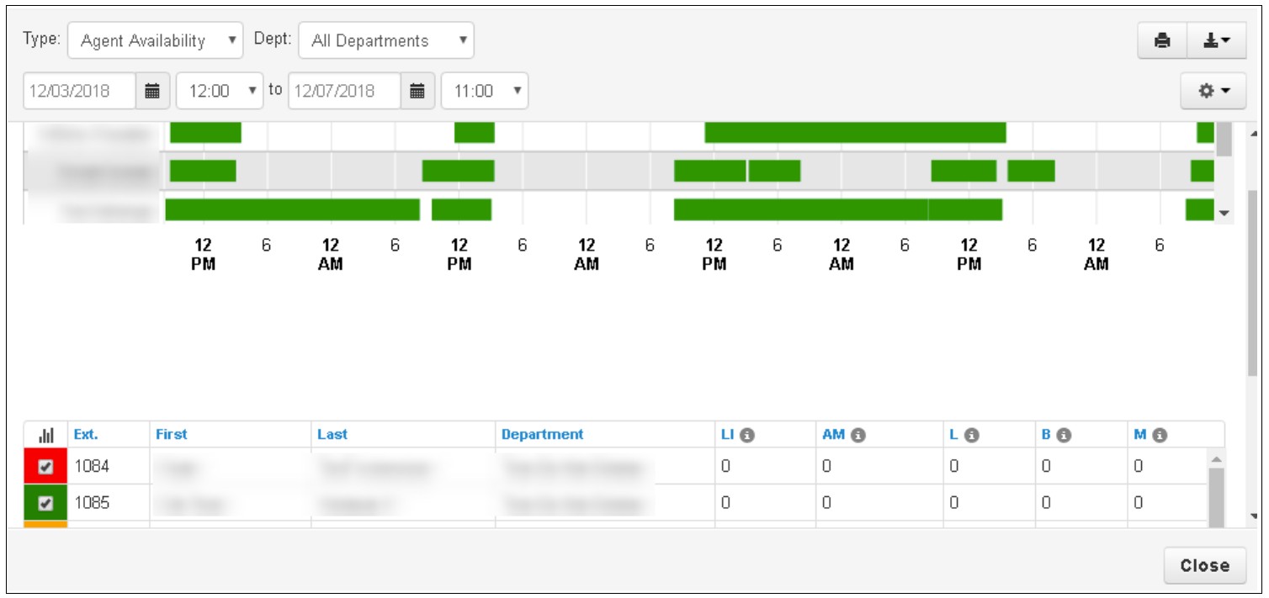Sort table by First column
Screen dimensions: 1269x598
click(172, 435)
